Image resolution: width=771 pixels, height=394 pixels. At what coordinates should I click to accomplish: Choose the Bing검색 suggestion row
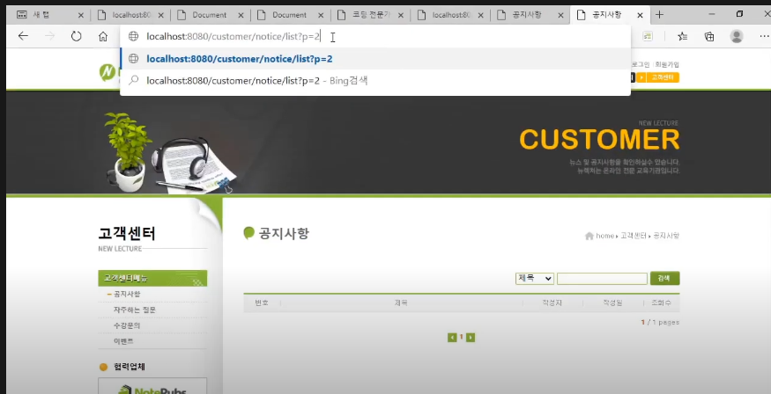375,80
